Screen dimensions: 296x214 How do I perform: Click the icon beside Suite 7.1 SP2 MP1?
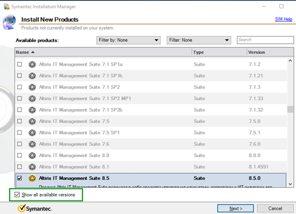(x=32, y=98)
